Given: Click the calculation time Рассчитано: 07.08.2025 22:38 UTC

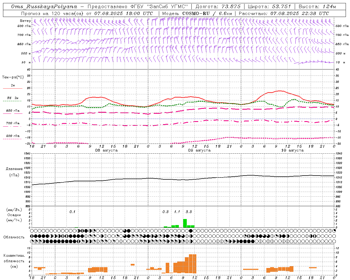Looking at the screenshot, I should click(284, 13).
